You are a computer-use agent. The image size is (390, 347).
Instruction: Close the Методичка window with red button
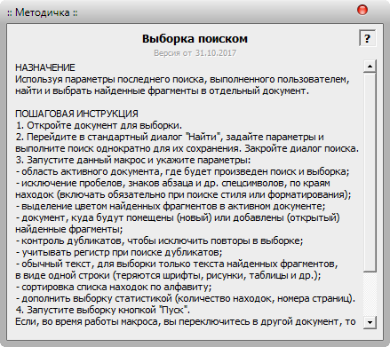[x=362, y=10]
